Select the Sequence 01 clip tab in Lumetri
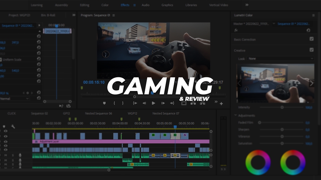This screenshot has height=180, width=321. tap(293, 24)
